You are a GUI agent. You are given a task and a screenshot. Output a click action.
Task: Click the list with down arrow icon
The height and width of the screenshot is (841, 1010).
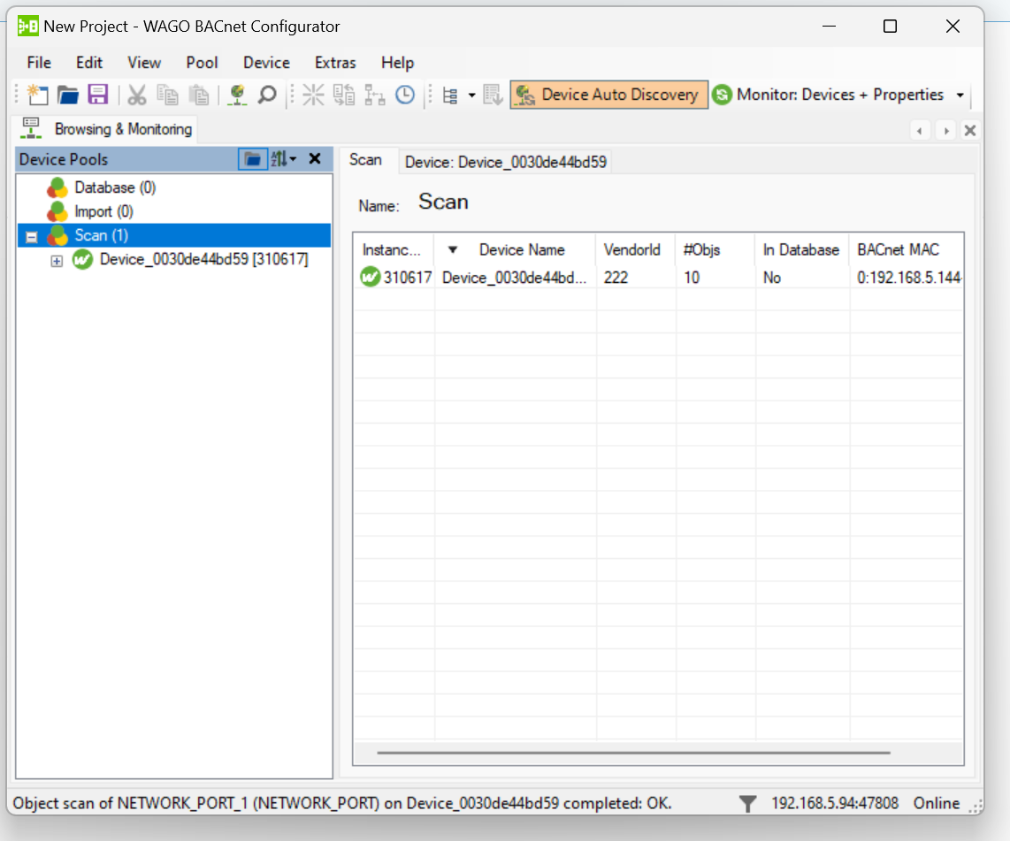click(x=494, y=95)
